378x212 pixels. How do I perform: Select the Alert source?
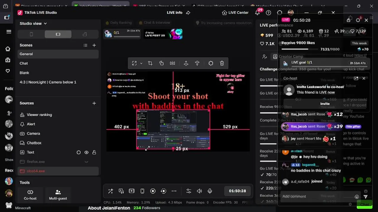point(58,124)
